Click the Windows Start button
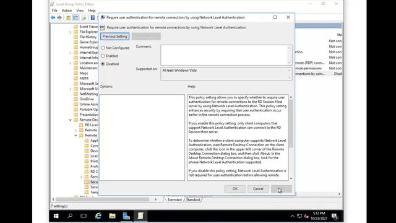The width and height of the screenshot is (396, 223). [56, 216]
